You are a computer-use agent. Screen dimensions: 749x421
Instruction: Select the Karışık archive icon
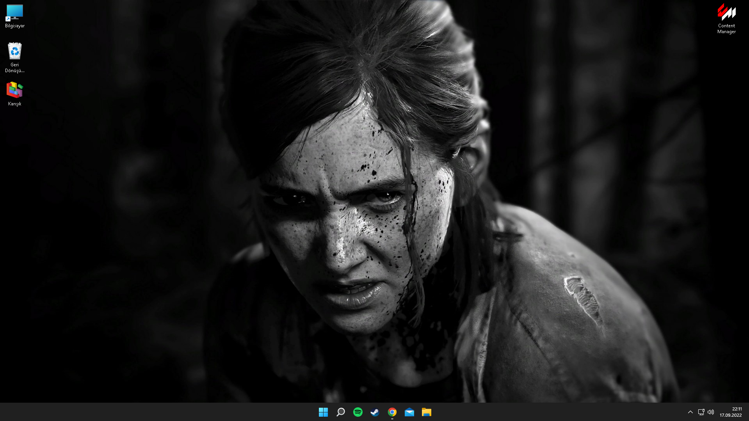(x=15, y=94)
